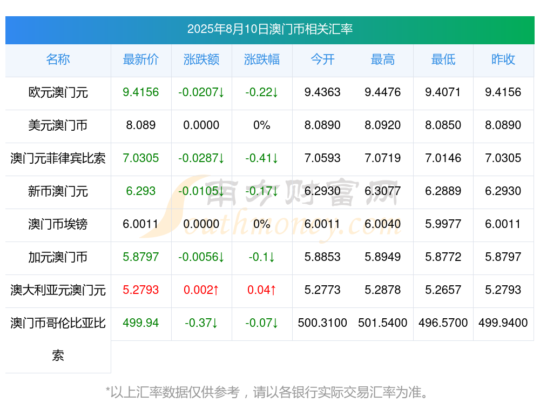Image resolution: width=540 pixels, height=409 pixels.
Task: Select latest price 5.2793 in red
Action: [x=141, y=290]
